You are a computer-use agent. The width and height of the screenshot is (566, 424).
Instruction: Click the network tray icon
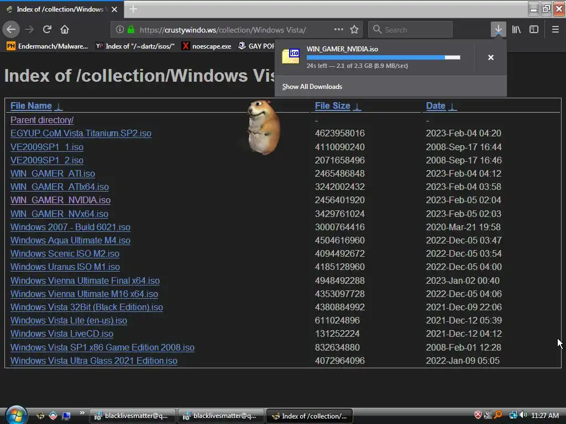(x=513, y=415)
